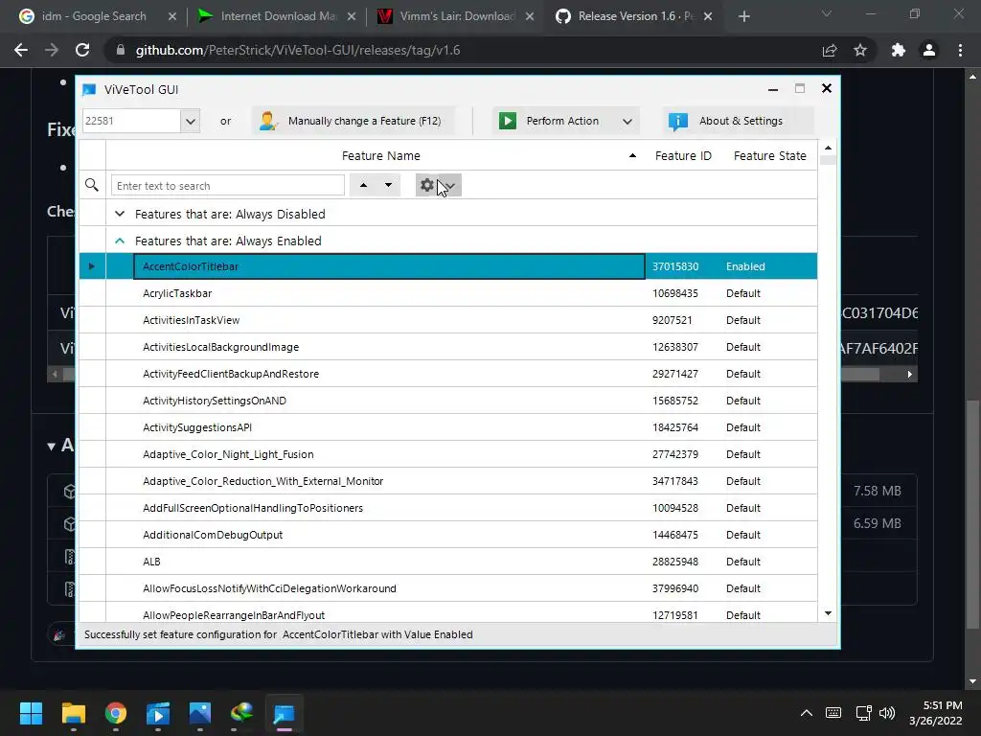The width and height of the screenshot is (981, 736).
Task: Switch to idm - Google Search tab
Action: (94, 16)
